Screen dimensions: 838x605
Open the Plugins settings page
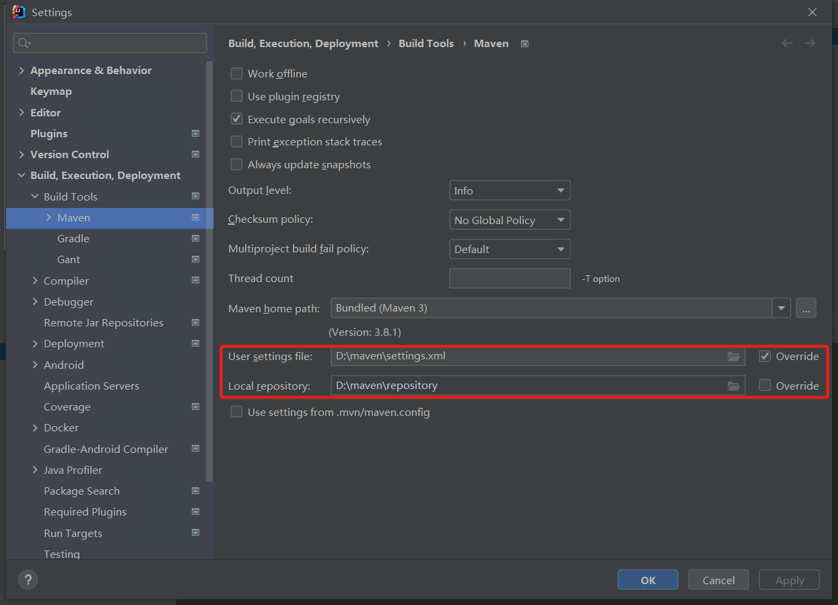49,133
